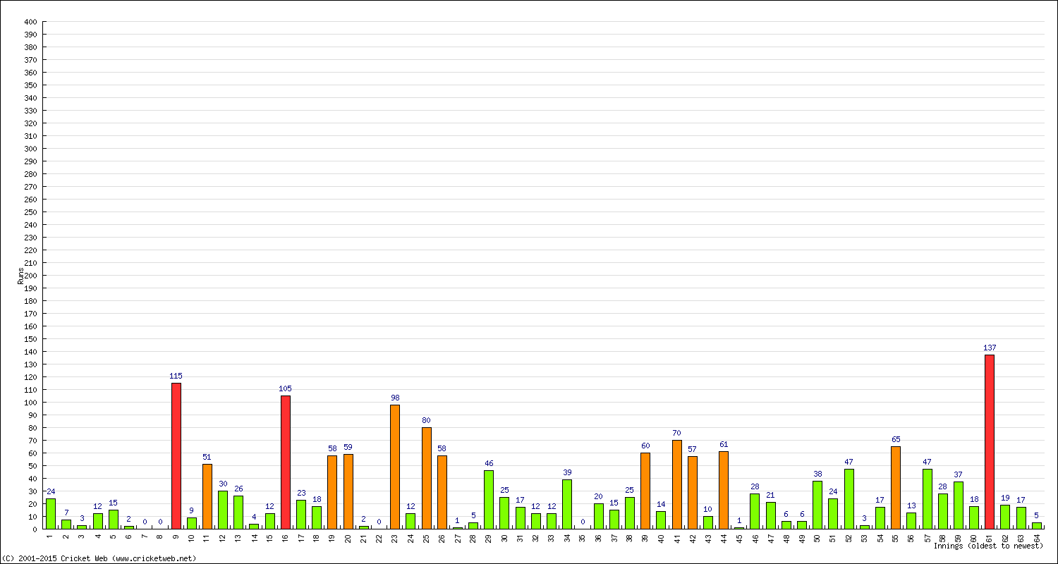Click innings number 9 on the x-axis
Screen dimensions: 1058x564
click(176, 535)
